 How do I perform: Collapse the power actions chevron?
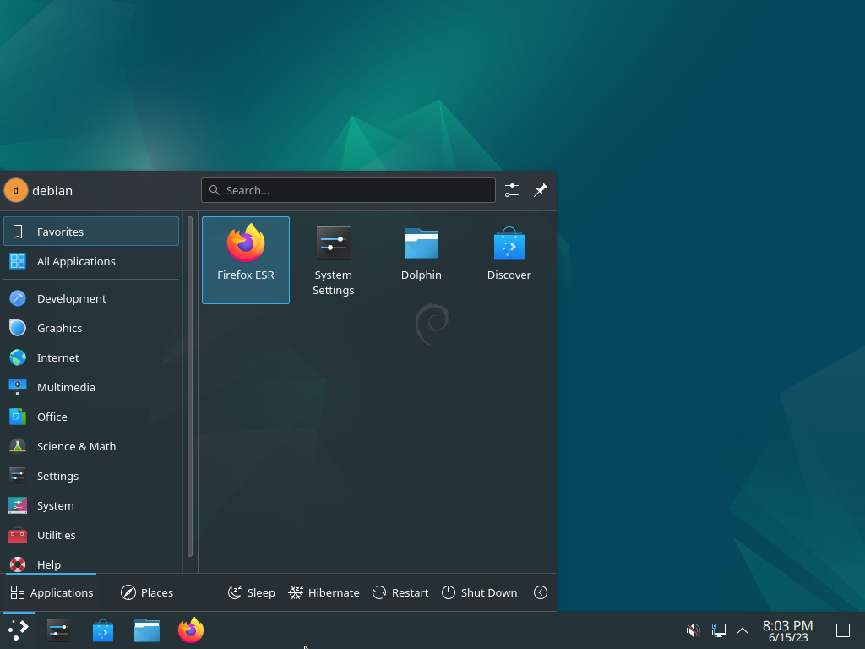coord(540,592)
